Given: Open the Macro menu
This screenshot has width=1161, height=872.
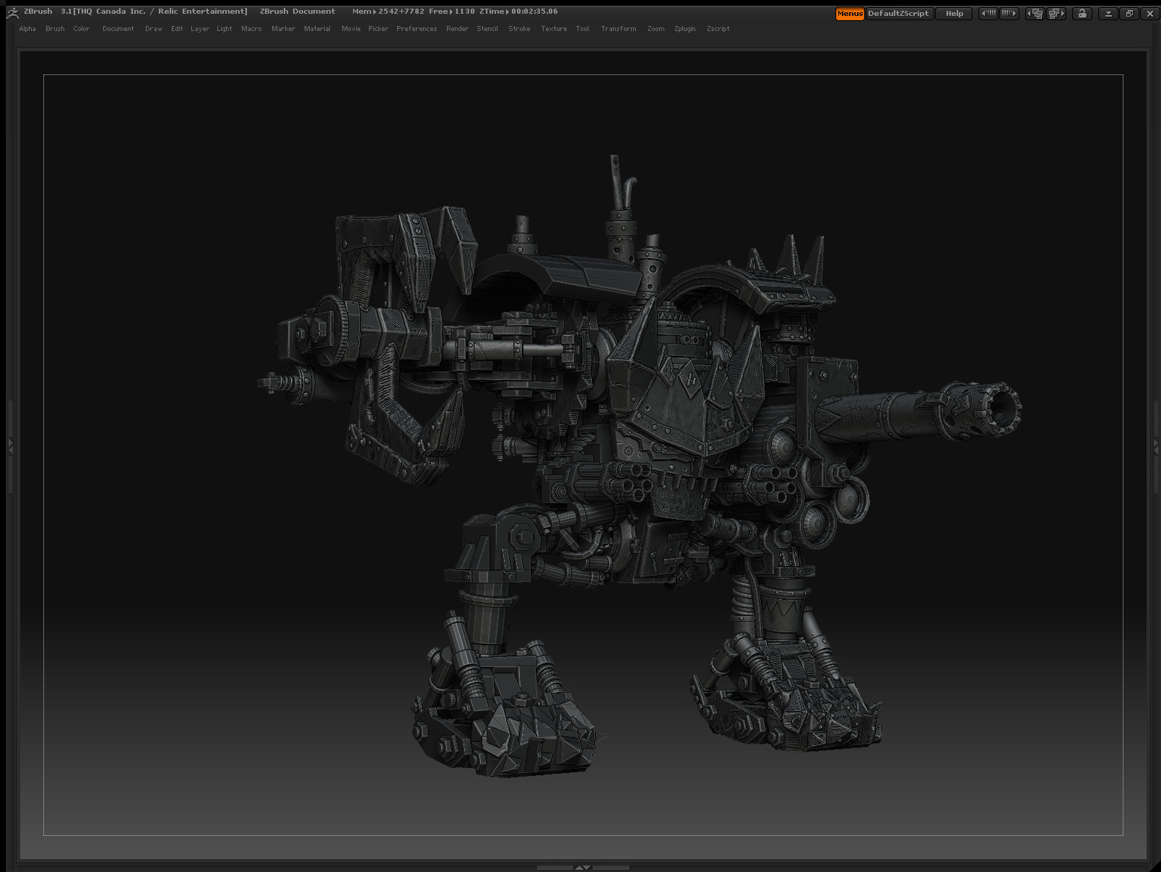Looking at the screenshot, I should 252,29.
